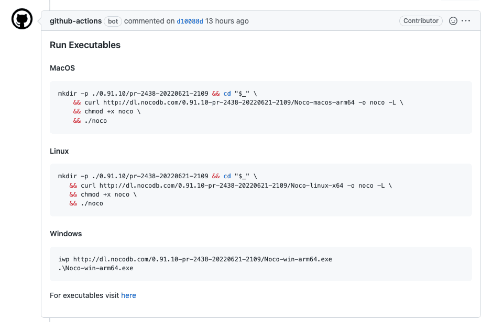Open commit d10088d
Viewport: 503px width, 322px height.
[190, 21]
